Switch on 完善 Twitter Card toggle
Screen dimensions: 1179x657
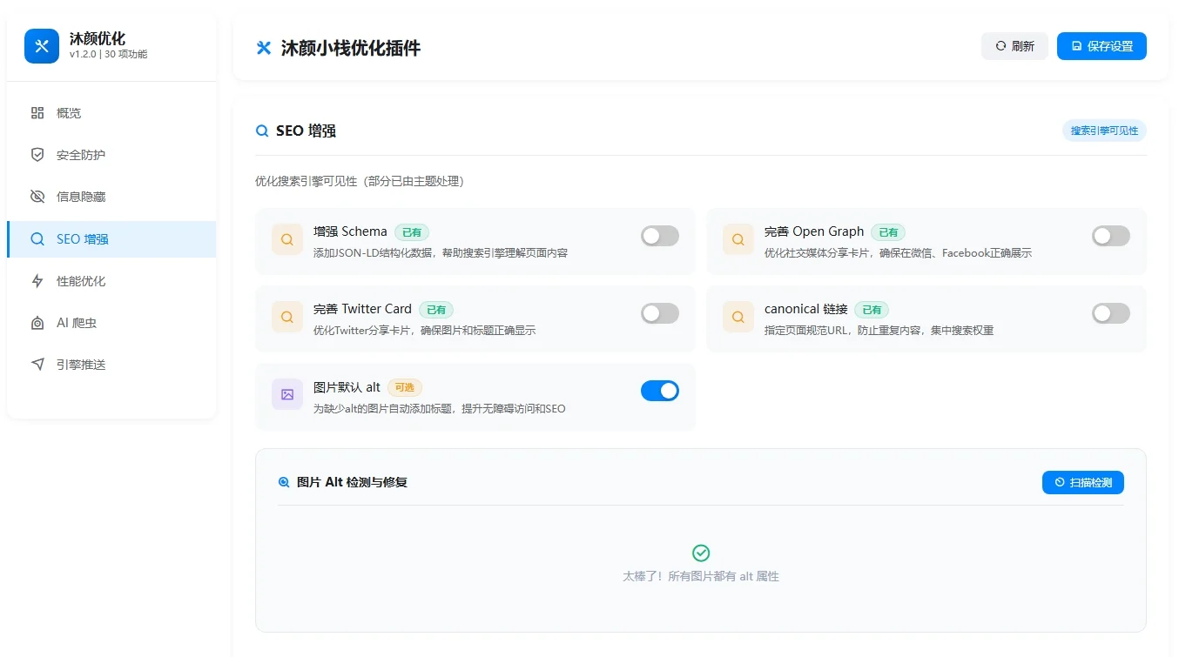pyautogui.click(x=659, y=313)
